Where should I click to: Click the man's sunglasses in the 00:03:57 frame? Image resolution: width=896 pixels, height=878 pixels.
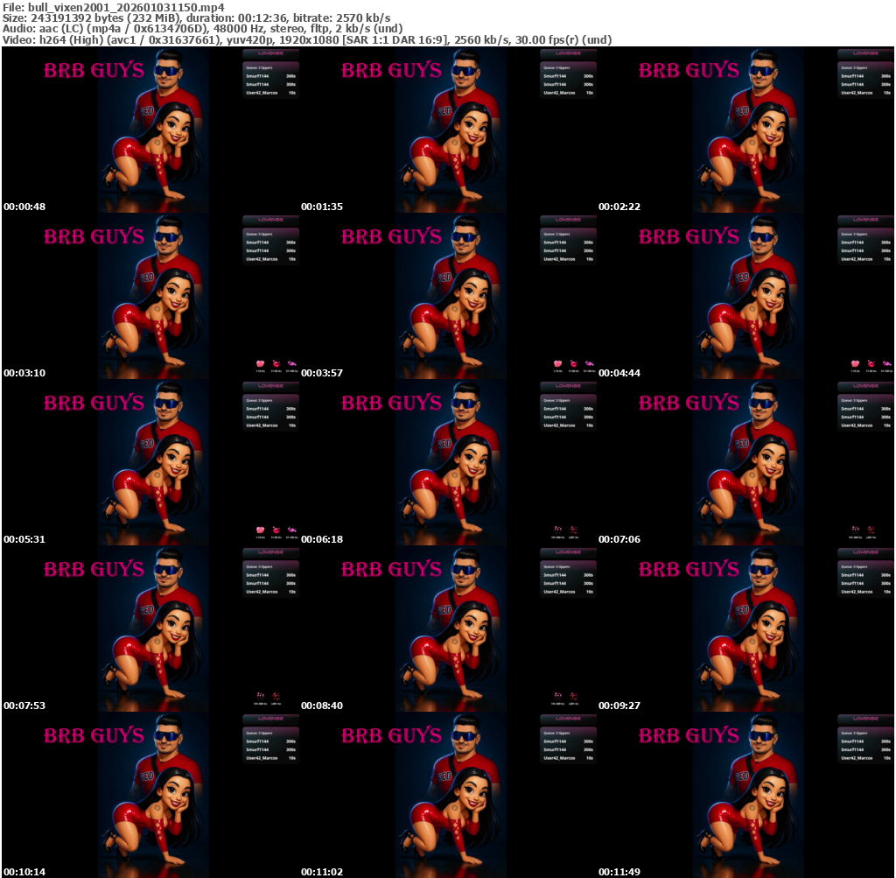click(x=467, y=238)
